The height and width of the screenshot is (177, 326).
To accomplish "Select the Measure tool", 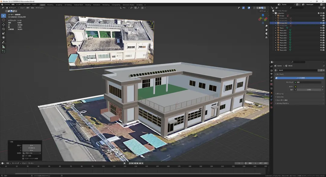I will [x=4, y=47].
